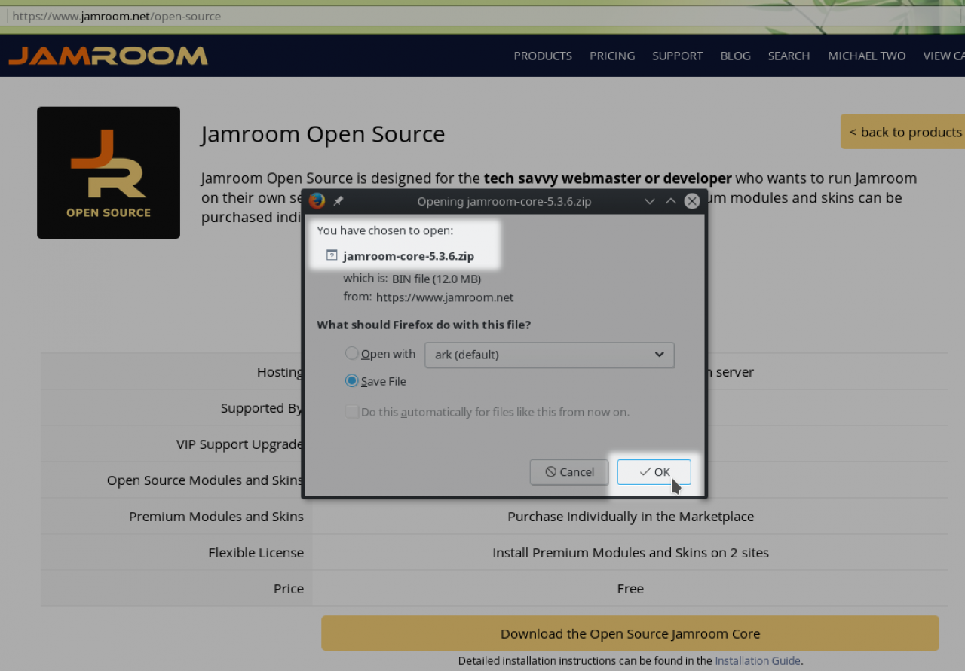
Task: Visit the BLOG from the navigation bar
Action: 735,56
